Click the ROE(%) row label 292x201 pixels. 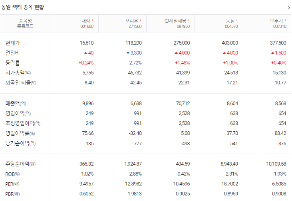point(12,174)
